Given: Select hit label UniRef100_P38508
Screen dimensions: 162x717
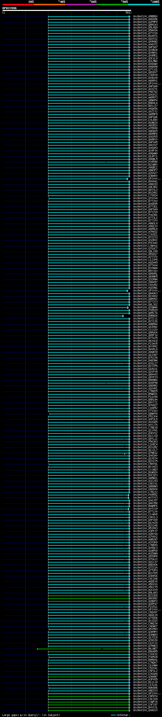Looking at the screenshot, I should (145, 657).
